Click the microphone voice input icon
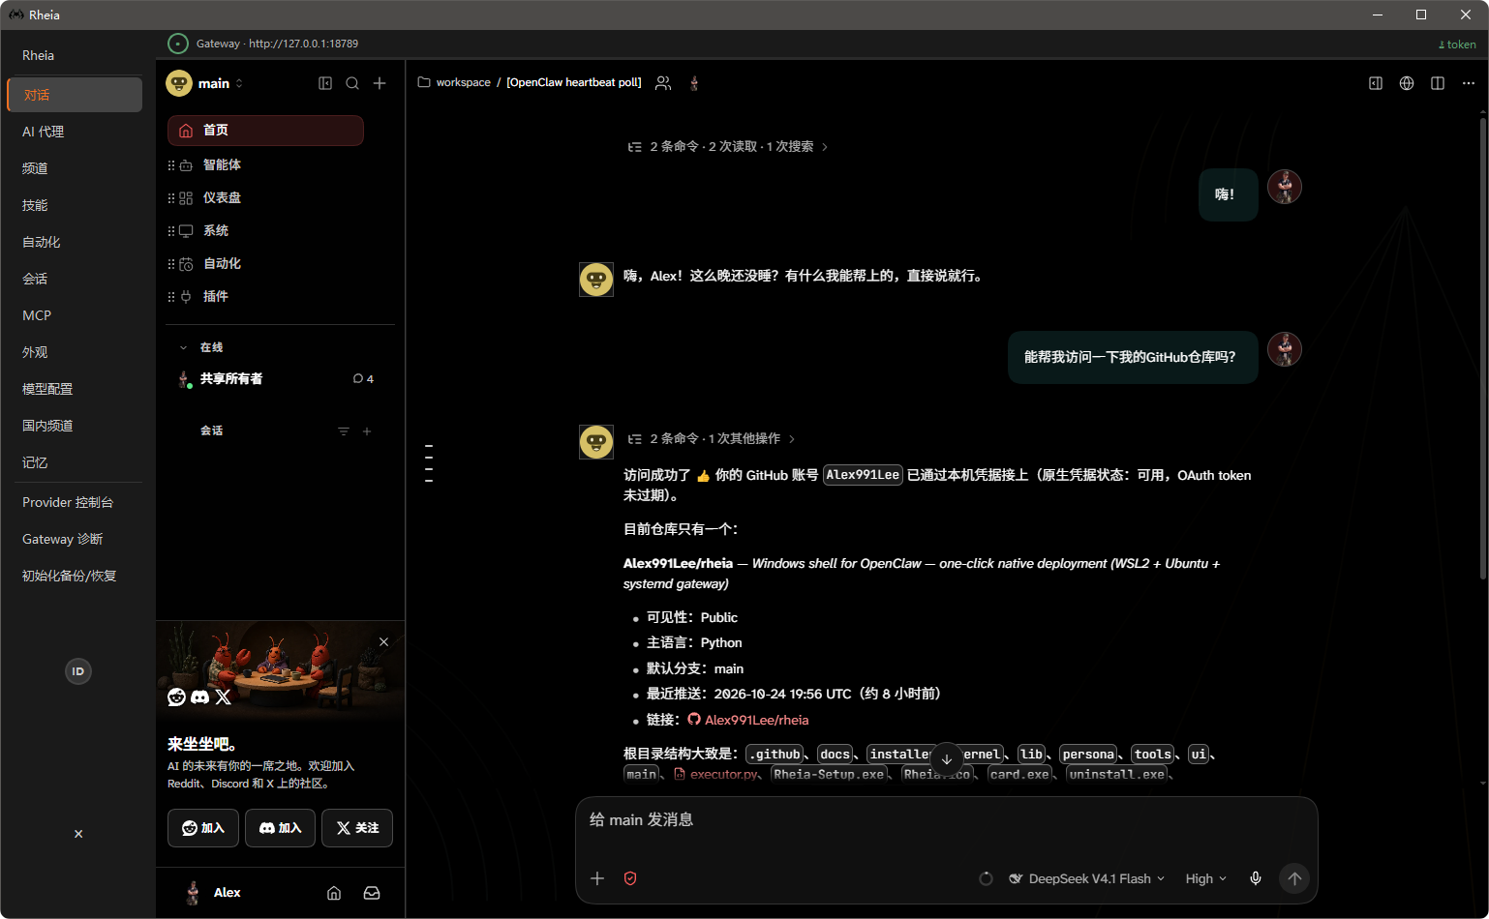Viewport: 1489px width, 919px height. point(1256,878)
